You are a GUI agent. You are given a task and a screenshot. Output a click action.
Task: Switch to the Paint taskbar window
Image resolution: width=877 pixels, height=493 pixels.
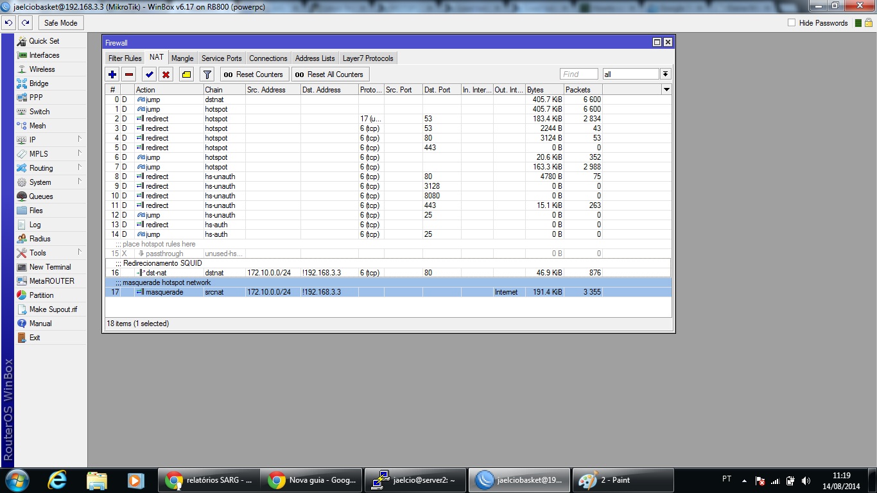623,480
